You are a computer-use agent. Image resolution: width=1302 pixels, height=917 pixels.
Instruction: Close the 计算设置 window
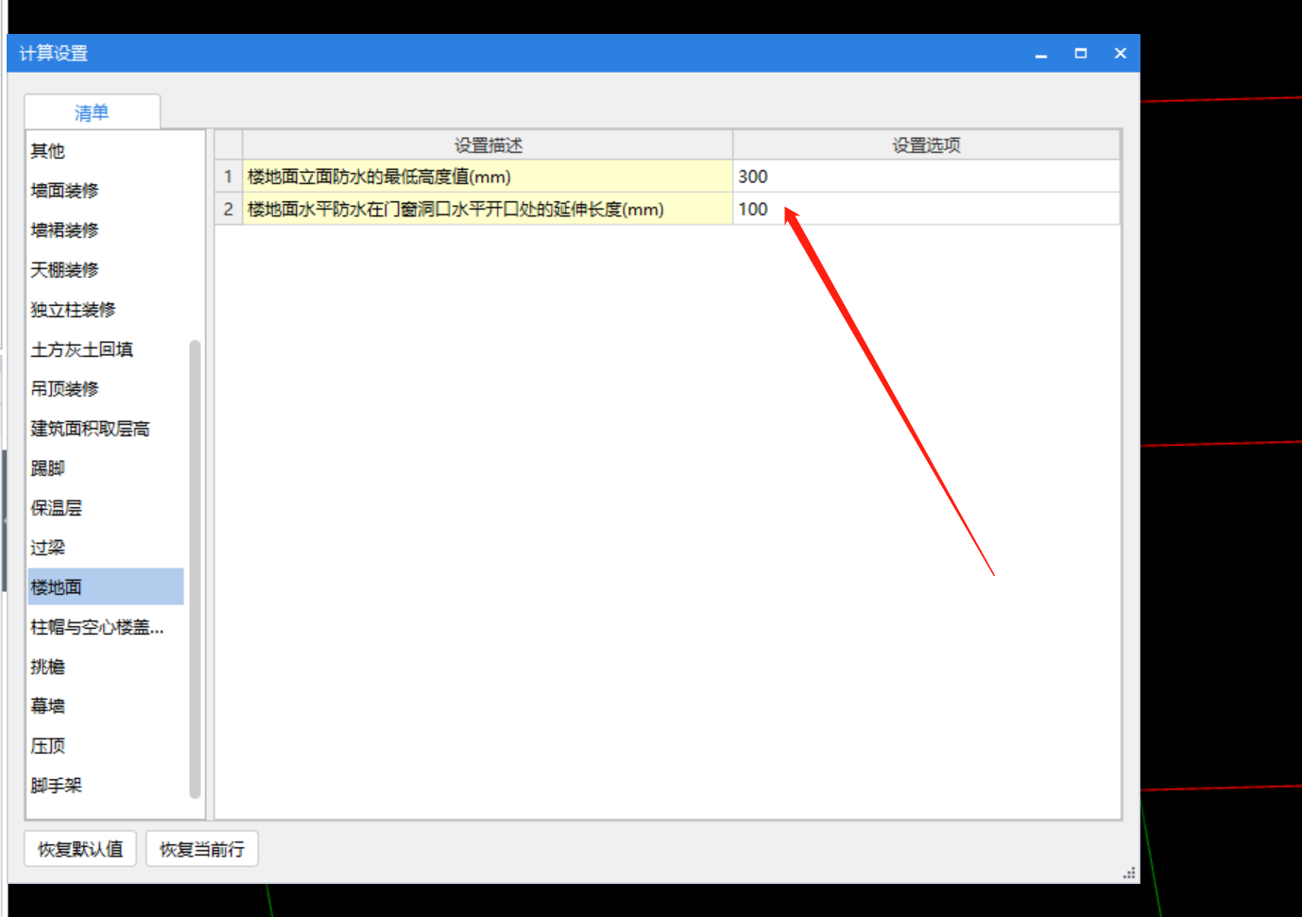(x=1121, y=54)
